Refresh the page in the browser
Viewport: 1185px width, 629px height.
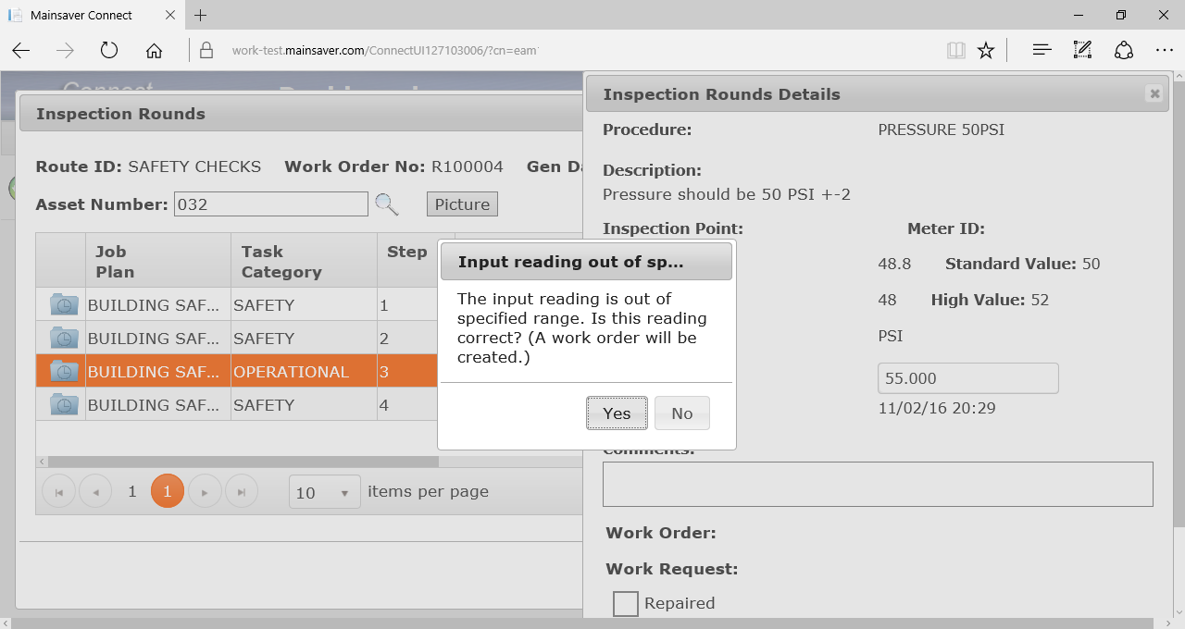(109, 50)
